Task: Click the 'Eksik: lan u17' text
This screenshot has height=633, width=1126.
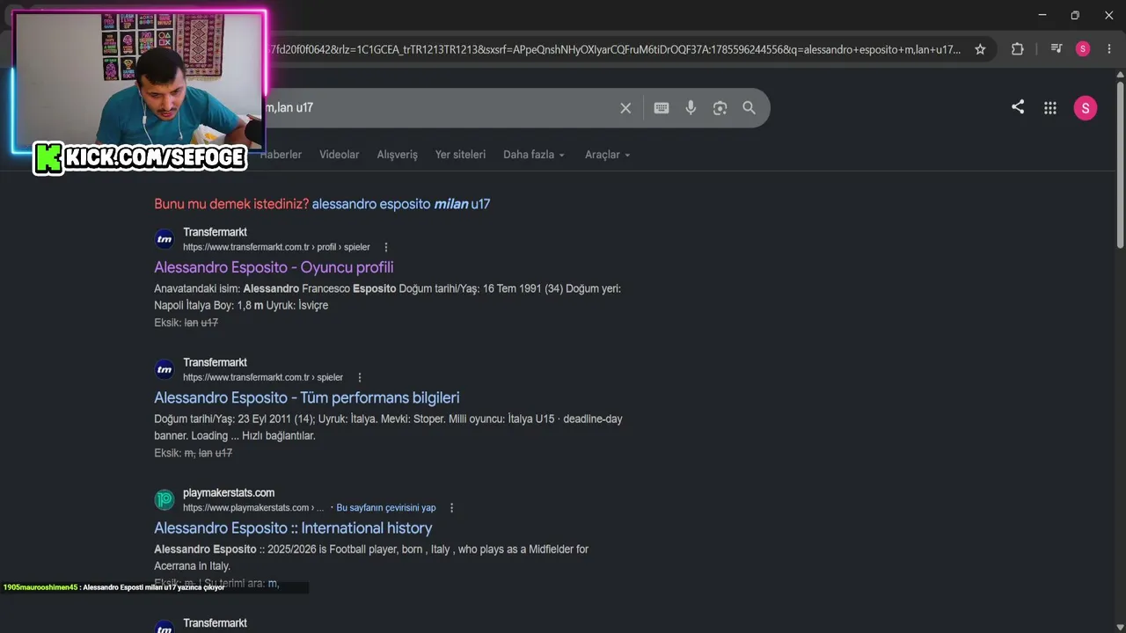Action: (186, 323)
